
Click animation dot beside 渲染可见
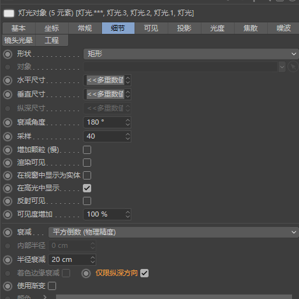click(8, 163)
